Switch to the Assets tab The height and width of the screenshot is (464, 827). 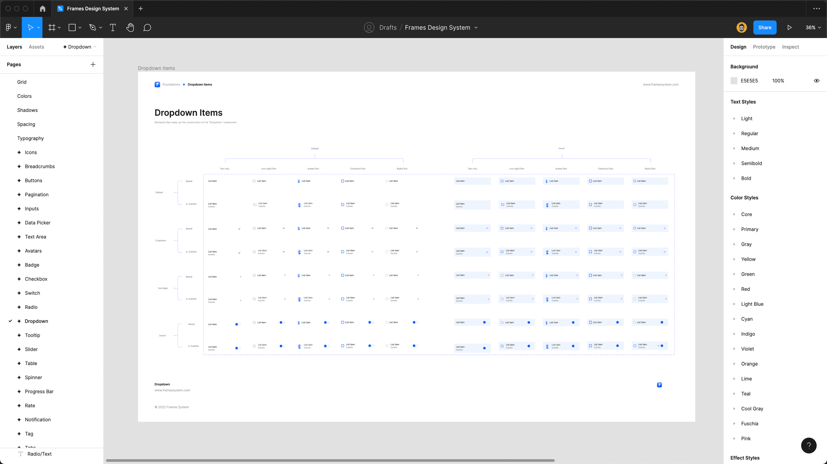(x=36, y=47)
